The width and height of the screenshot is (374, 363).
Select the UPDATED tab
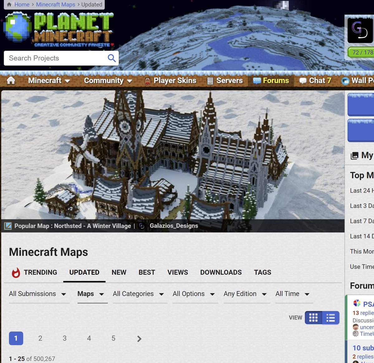click(x=84, y=272)
